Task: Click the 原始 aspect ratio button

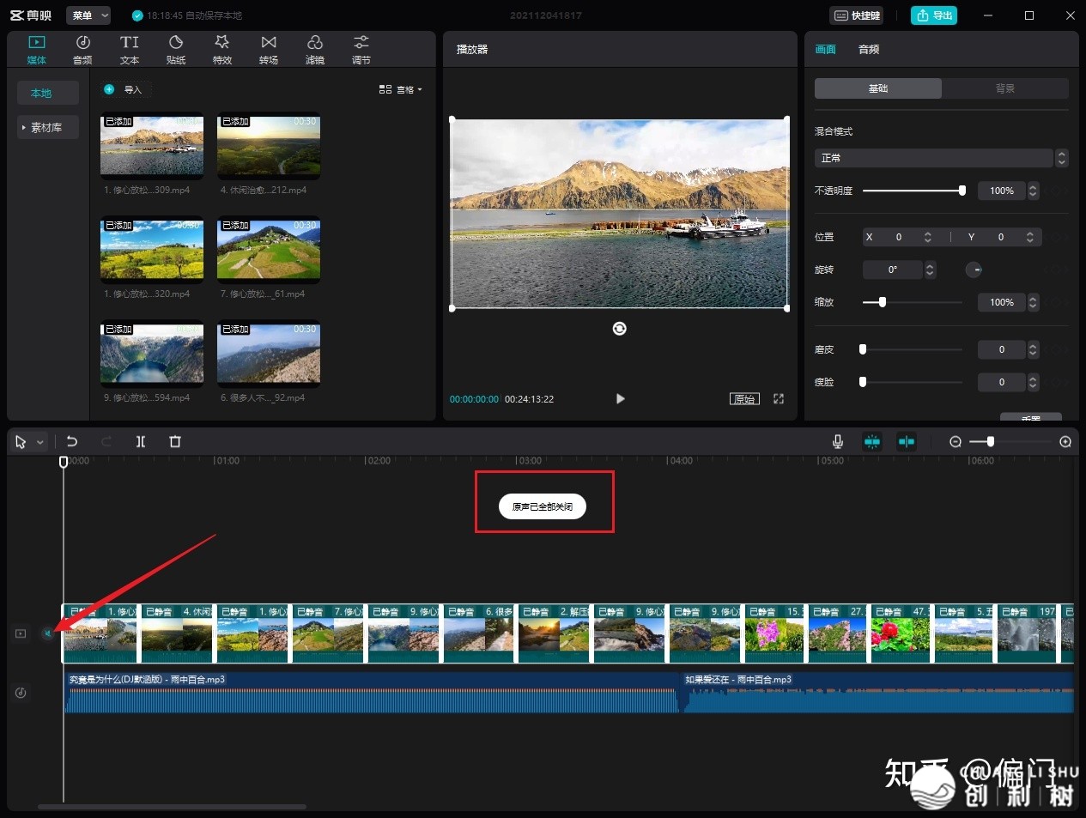Action: coord(744,399)
